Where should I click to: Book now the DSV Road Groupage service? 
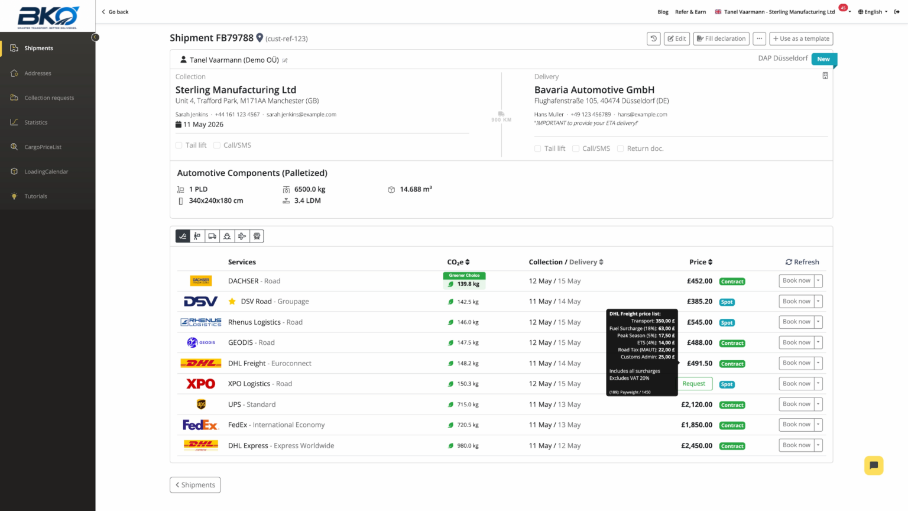(x=796, y=302)
